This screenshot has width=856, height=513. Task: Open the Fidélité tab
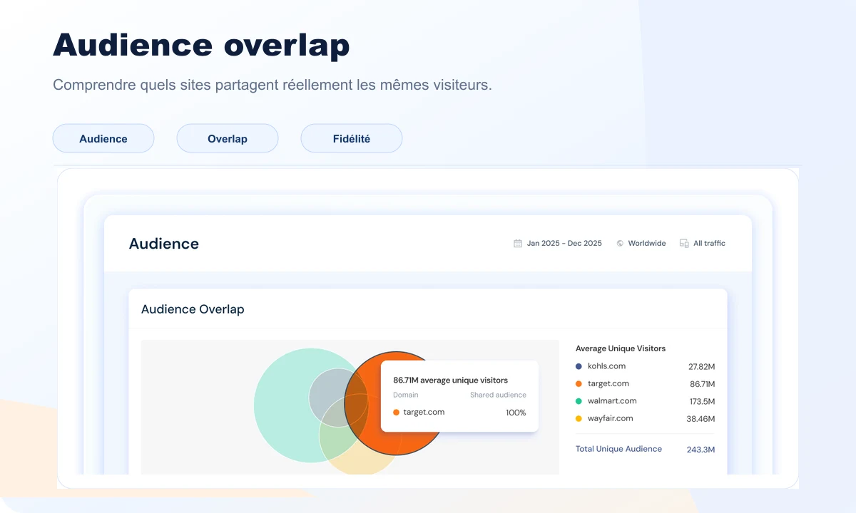click(352, 138)
